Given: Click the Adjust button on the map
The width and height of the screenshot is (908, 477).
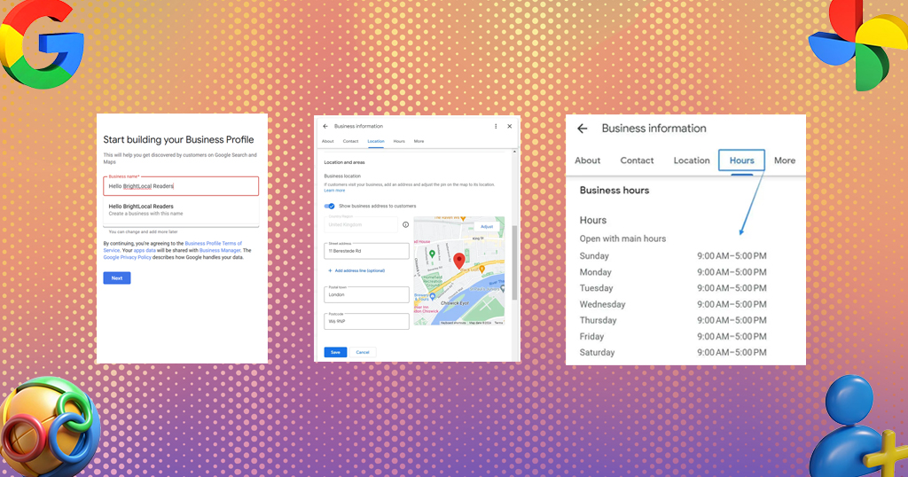Looking at the screenshot, I should coord(487,226).
